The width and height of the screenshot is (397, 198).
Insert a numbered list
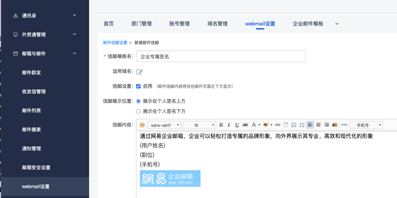point(294,125)
